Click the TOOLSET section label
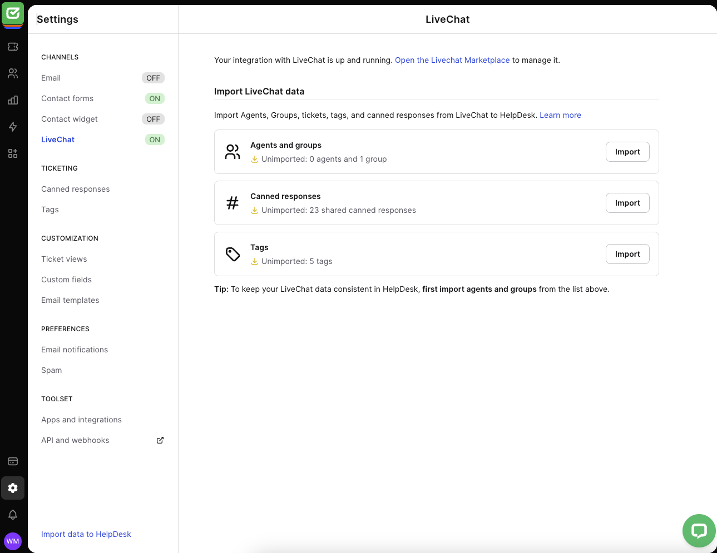717x553 pixels. coord(57,399)
